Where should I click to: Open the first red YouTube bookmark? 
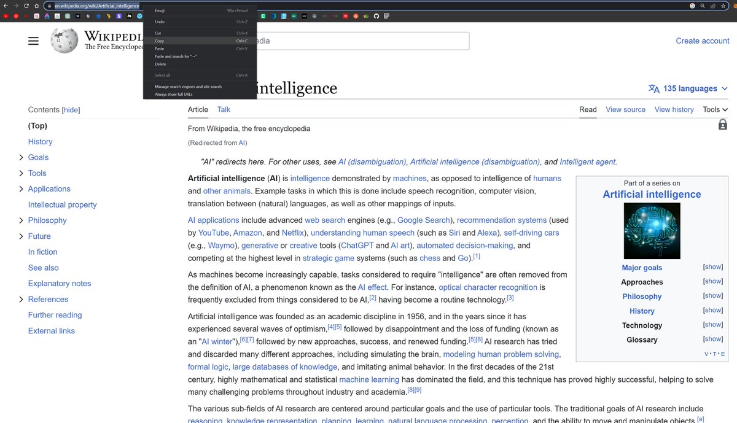[6, 16]
